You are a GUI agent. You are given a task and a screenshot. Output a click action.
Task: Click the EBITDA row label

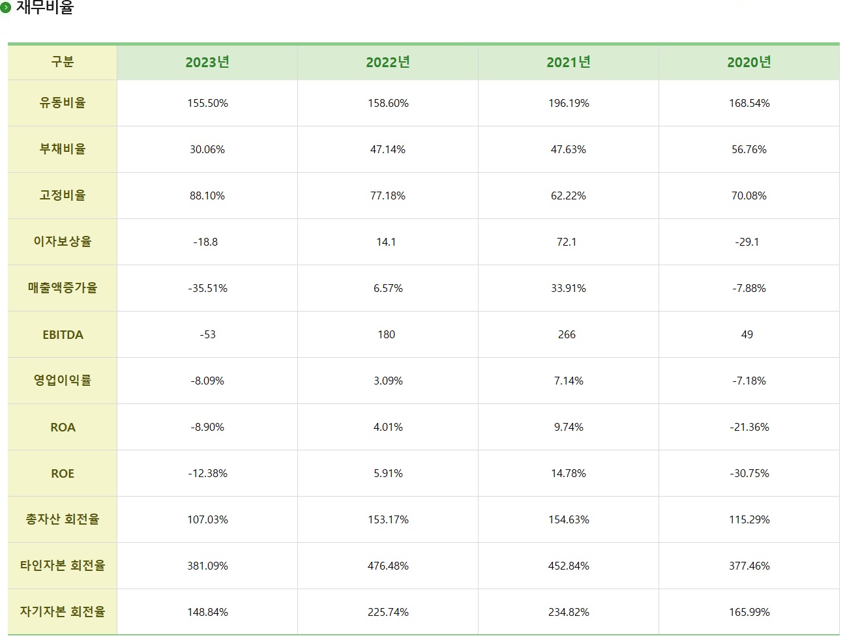(63, 334)
